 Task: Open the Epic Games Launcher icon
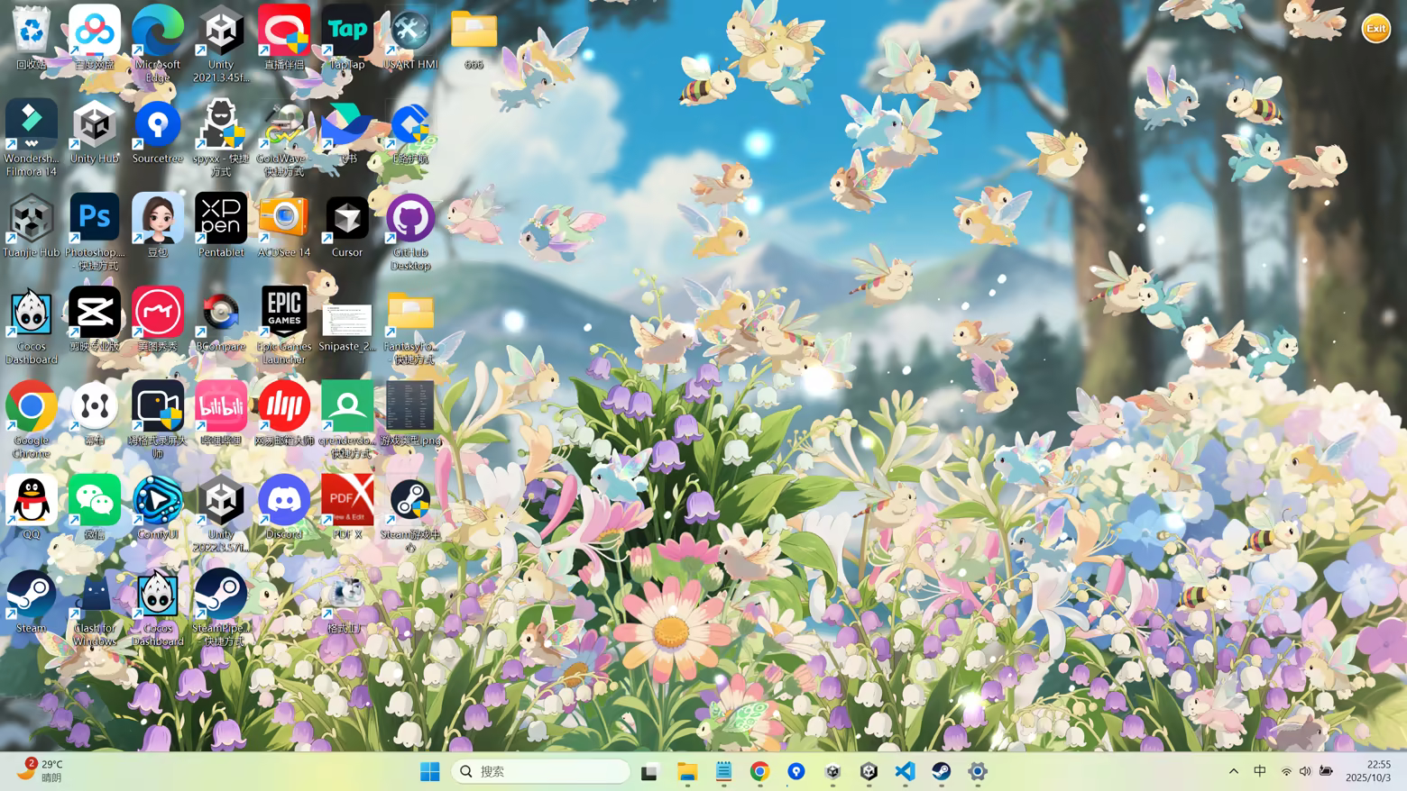tap(284, 313)
